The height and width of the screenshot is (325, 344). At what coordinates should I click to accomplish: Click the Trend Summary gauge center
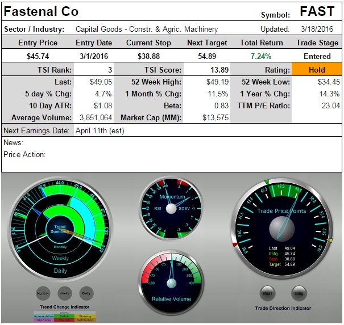point(60,229)
